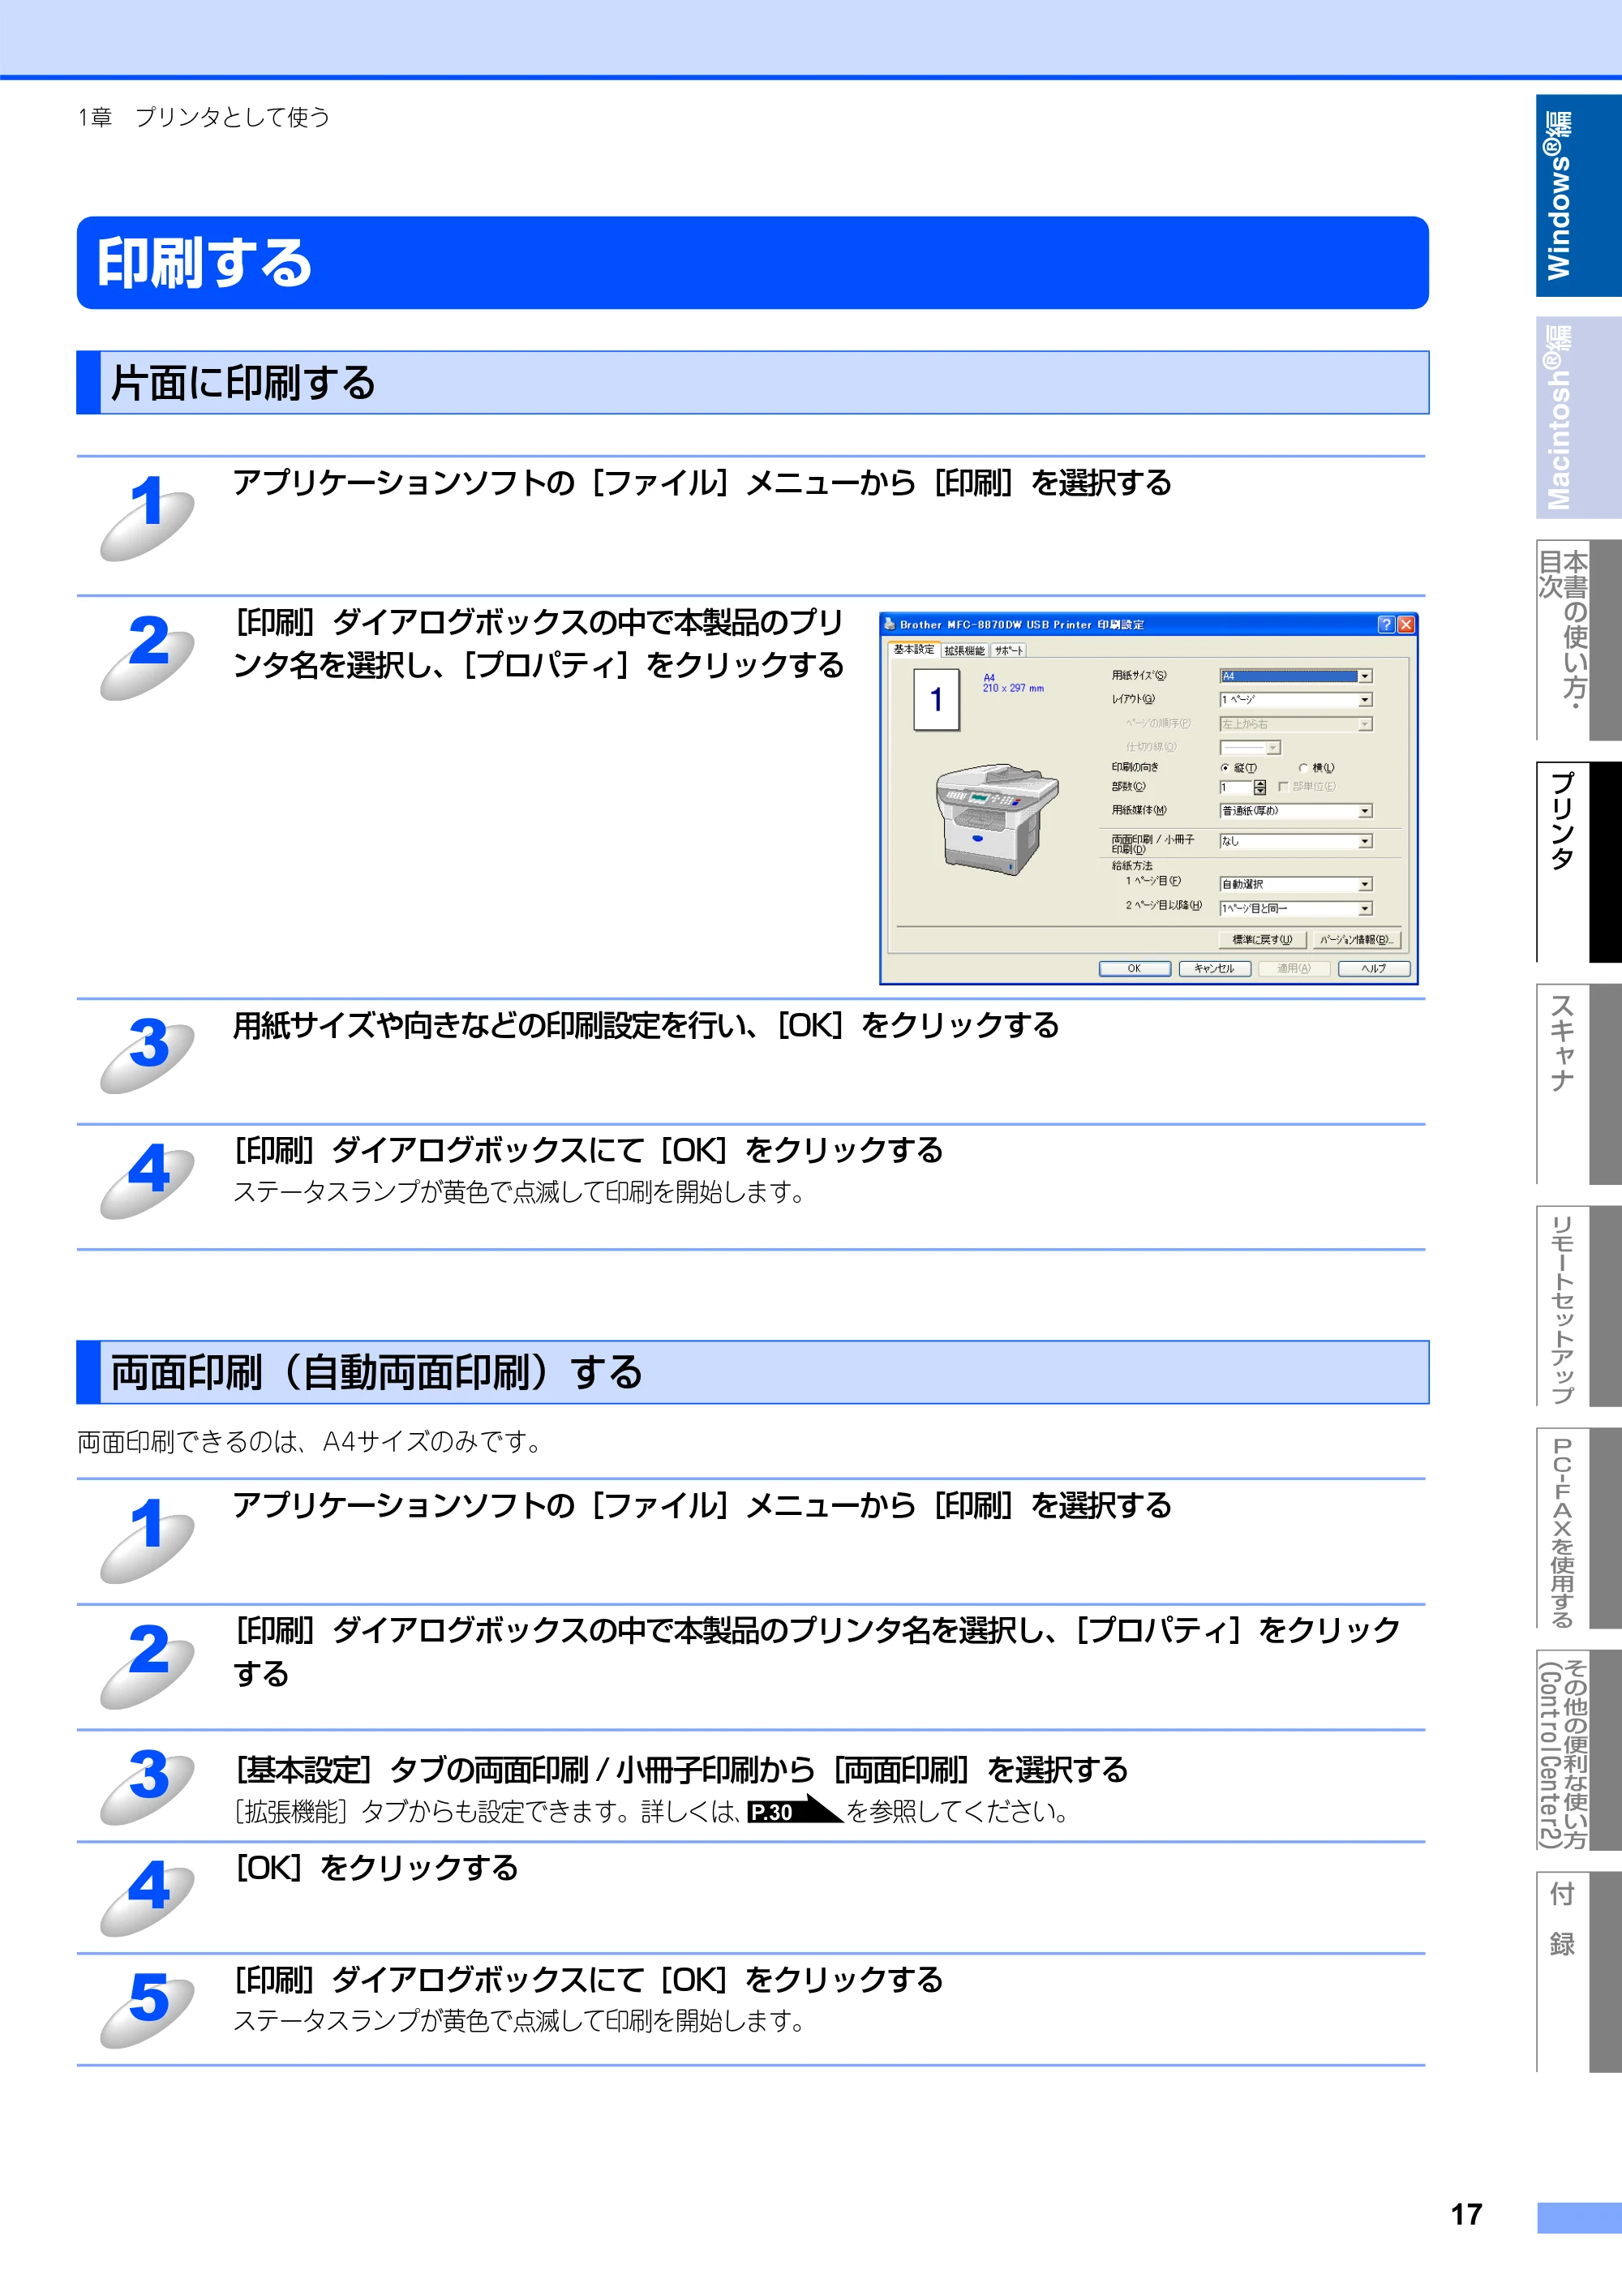The height and width of the screenshot is (2296, 1622).
Task: Click the 部数 copies input field
Action: [x=1235, y=788]
